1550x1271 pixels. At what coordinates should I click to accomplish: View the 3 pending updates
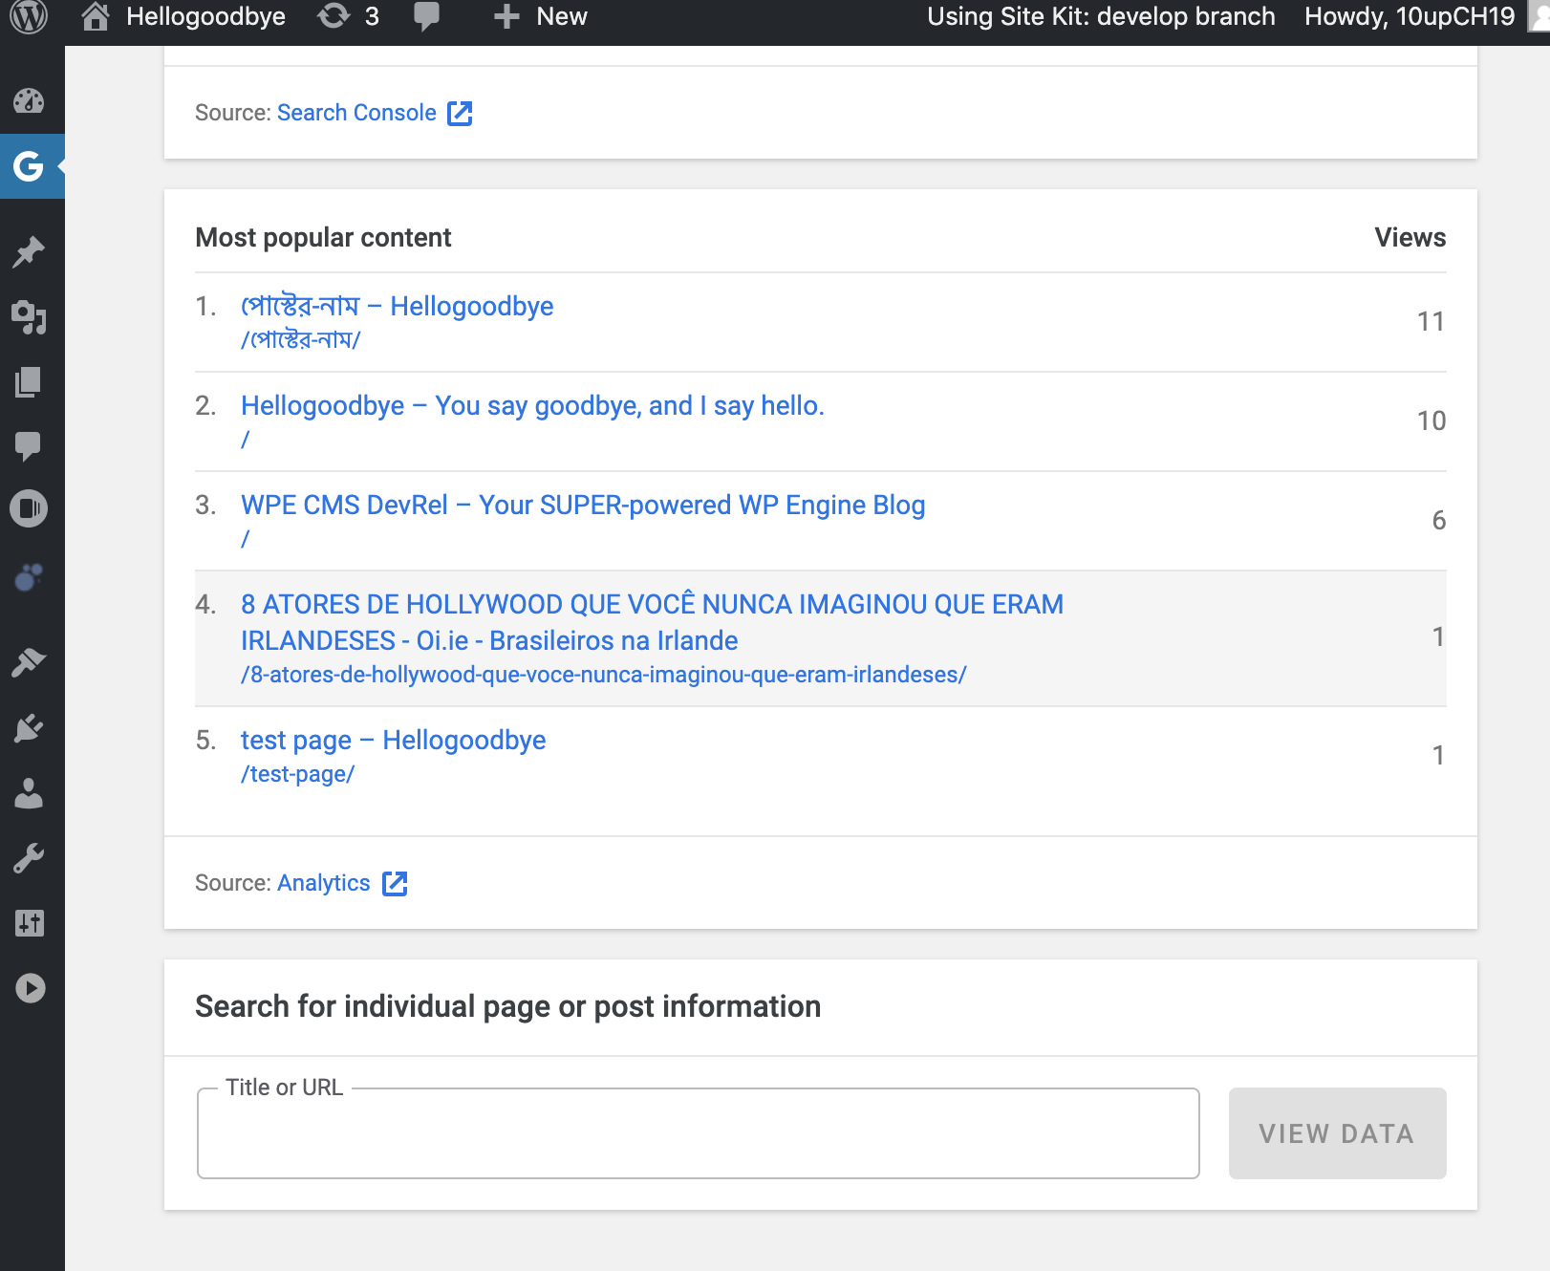pos(347,16)
